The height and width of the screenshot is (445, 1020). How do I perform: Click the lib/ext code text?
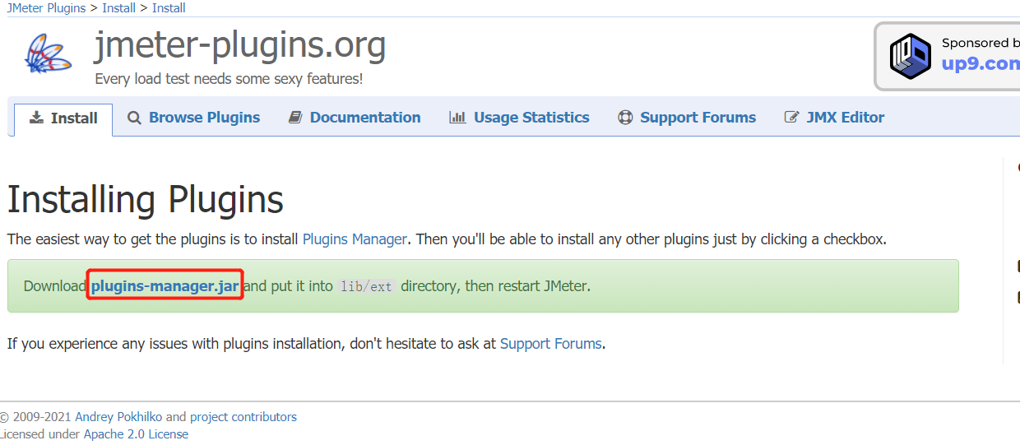point(367,287)
